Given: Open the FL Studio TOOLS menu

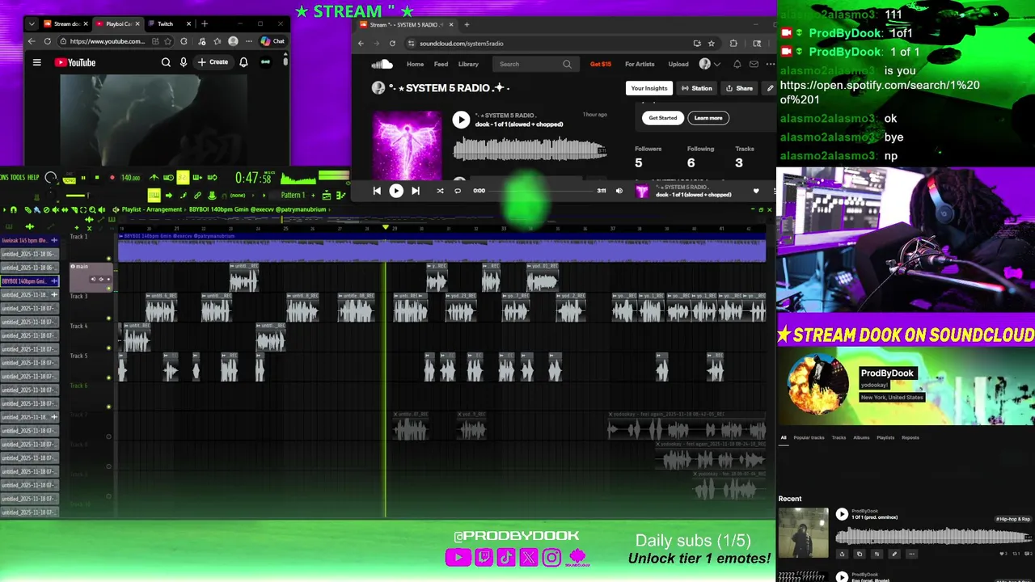Looking at the screenshot, I should point(18,178).
